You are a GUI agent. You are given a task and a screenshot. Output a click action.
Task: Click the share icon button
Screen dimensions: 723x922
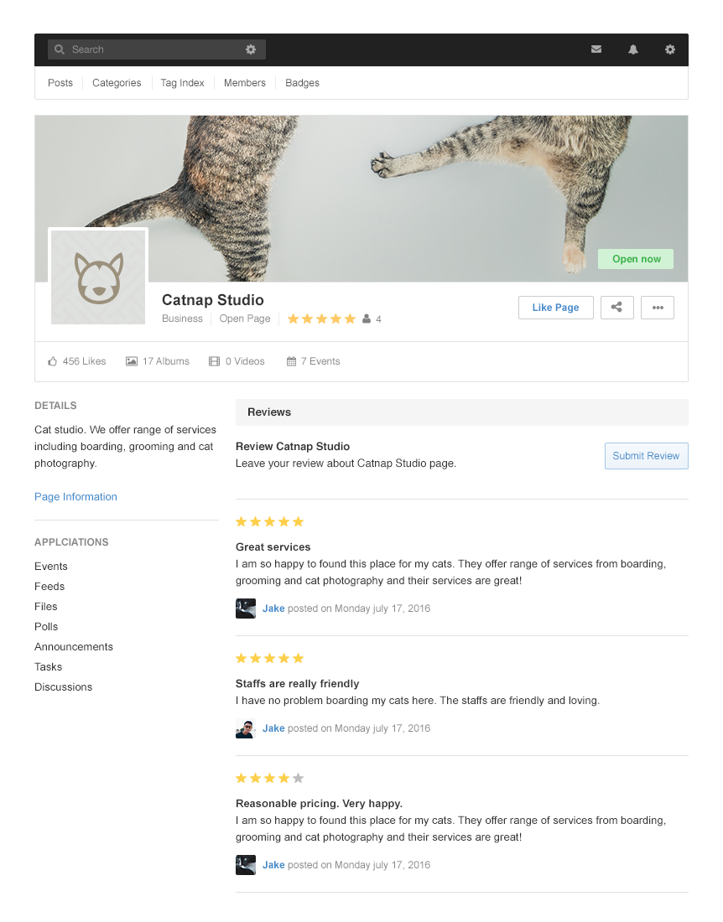click(x=616, y=308)
